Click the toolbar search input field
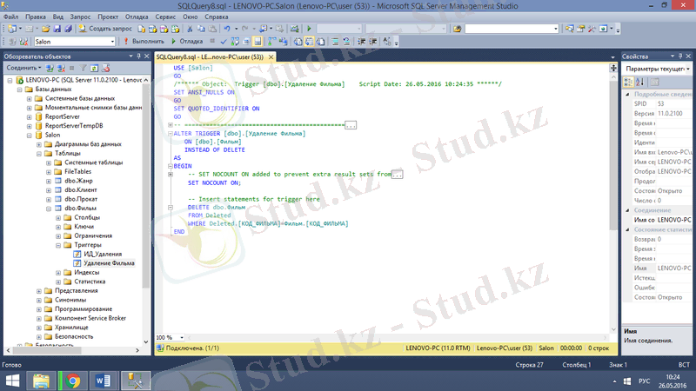This screenshot has width=696, height=391. [512, 29]
